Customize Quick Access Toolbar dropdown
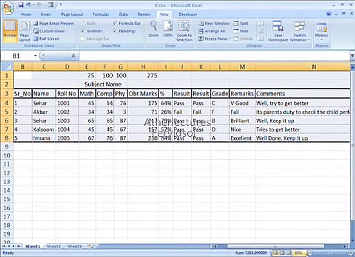 tap(61, 5)
